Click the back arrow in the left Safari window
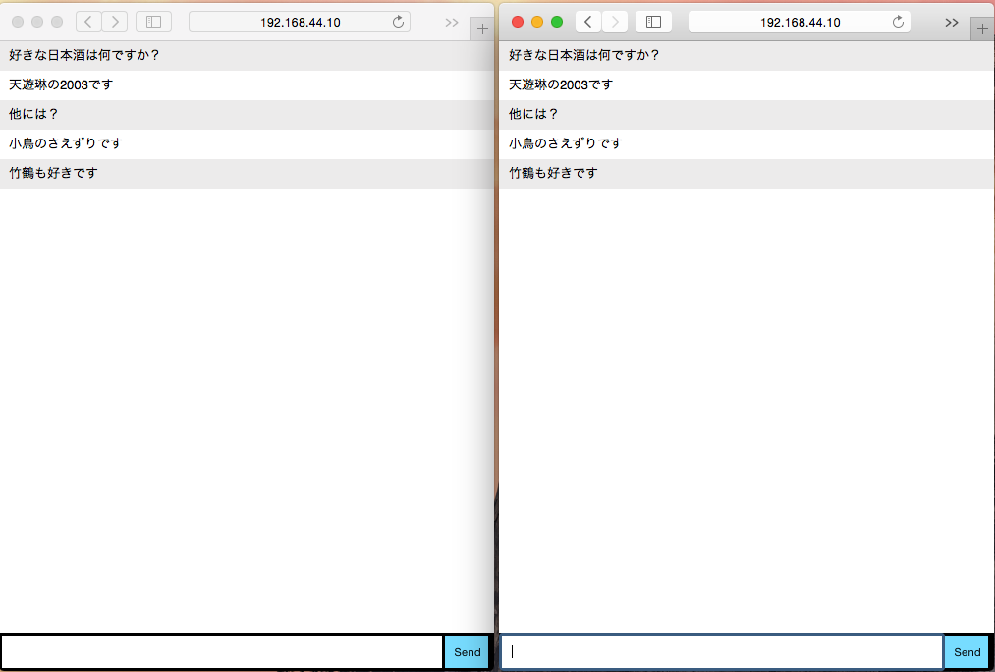This screenshot has width=995, height=672. tap(88, 23)
